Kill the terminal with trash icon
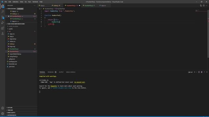Viewport: 209px width, 117px height. tap(202, 72)
